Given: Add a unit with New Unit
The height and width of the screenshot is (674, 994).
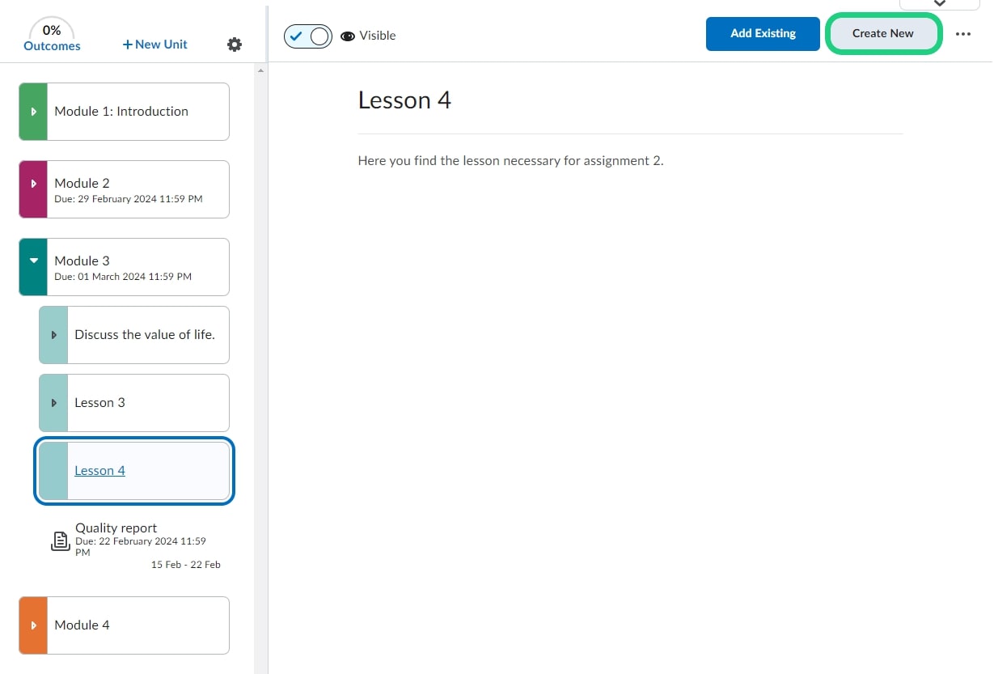Looking at the screenshot, I should (154, 45).
